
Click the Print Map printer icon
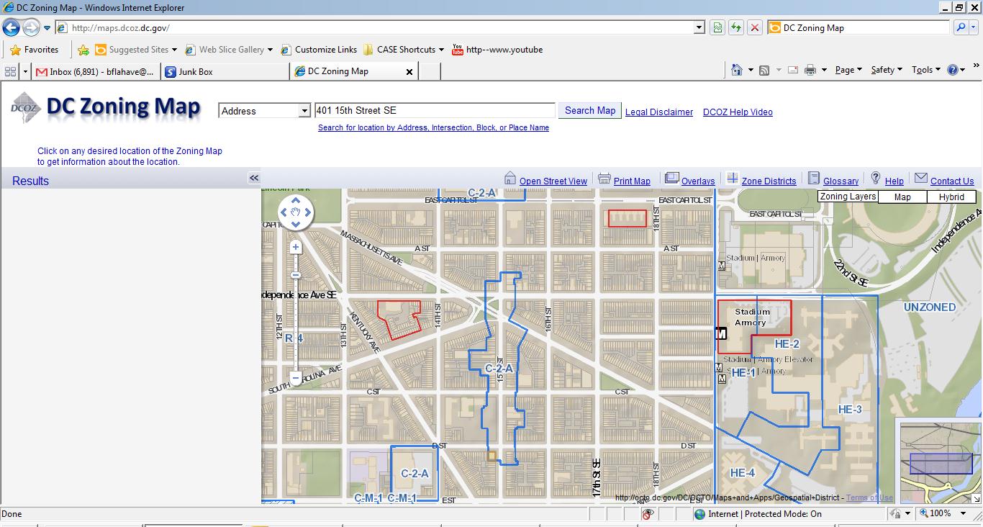pos(604,179)
